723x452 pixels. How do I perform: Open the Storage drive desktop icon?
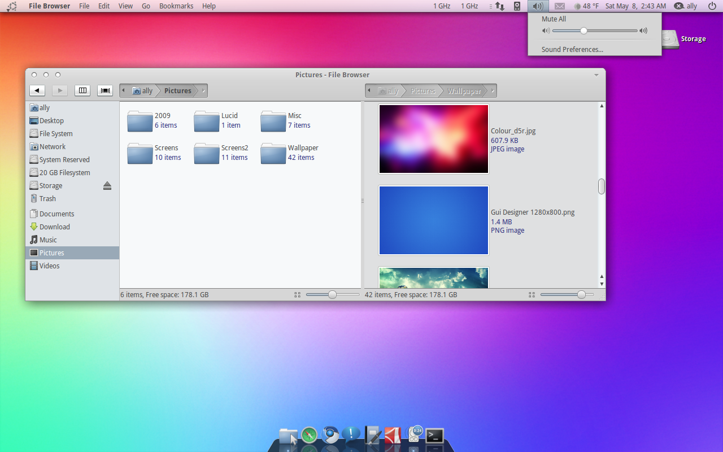(x=670, y=39)
